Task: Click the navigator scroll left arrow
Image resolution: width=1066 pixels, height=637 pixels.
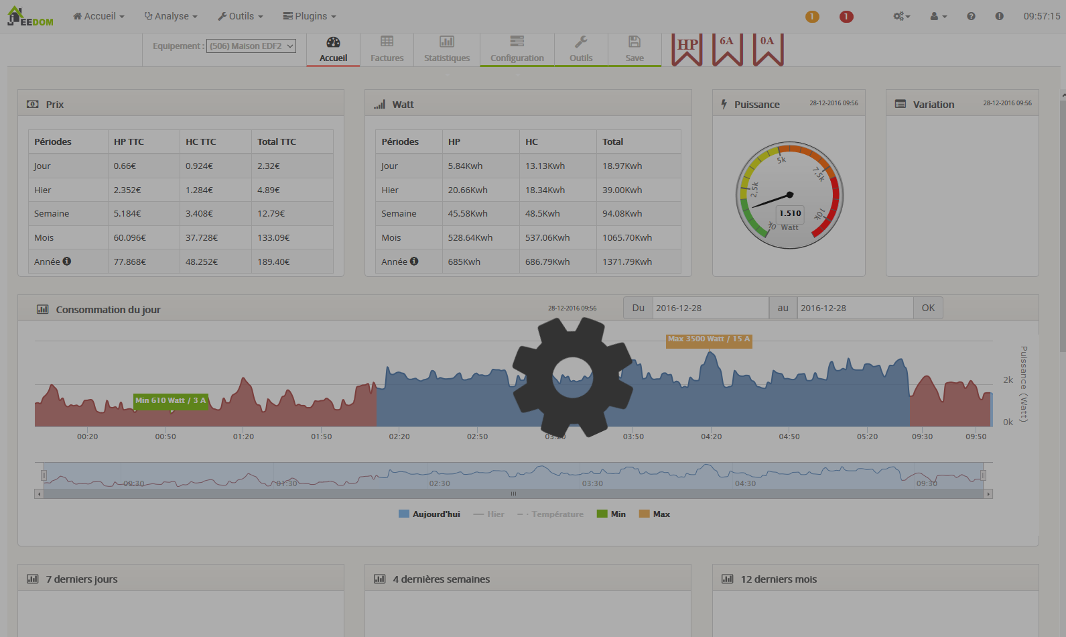Action: pos(39,494)
